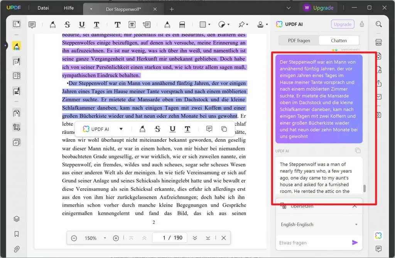
Task: Open bookmarks from the bottom left sidebar
Action: (x=16, y=233)
